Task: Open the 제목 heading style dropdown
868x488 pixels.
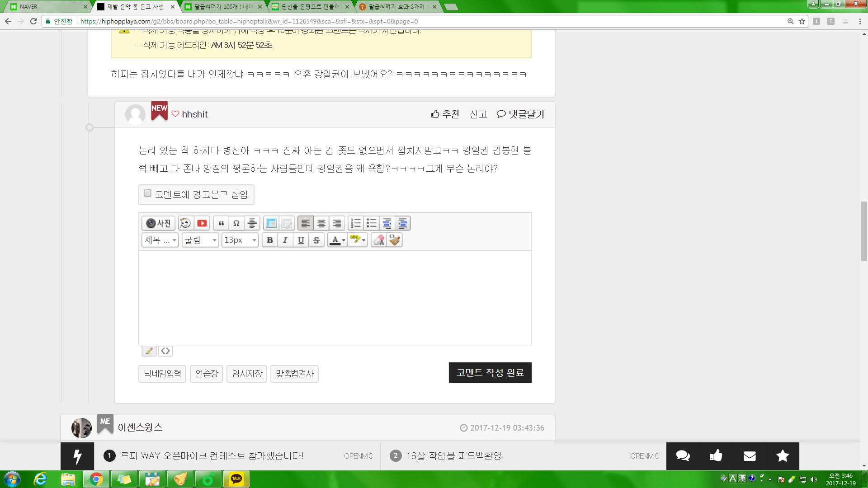Action: (160, 240)
